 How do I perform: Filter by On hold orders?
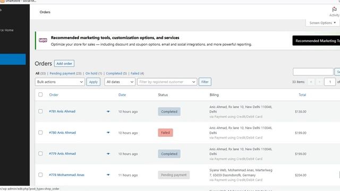coord(93,73)
